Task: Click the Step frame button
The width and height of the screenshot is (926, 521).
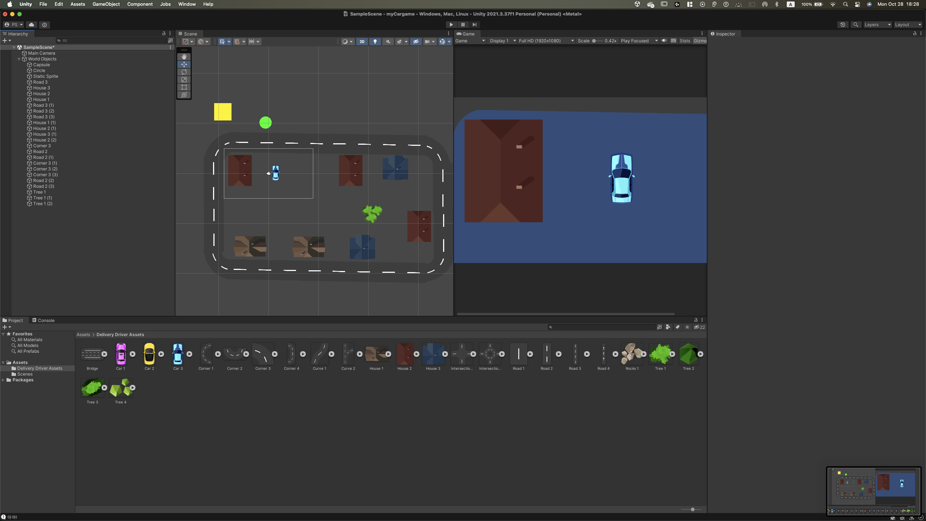Action: 474,25
